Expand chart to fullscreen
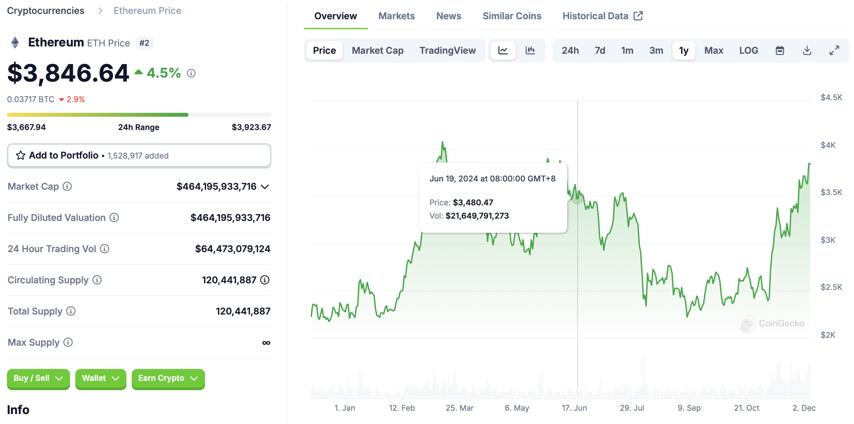Viewport: 854px width, 424px height. 834,50
